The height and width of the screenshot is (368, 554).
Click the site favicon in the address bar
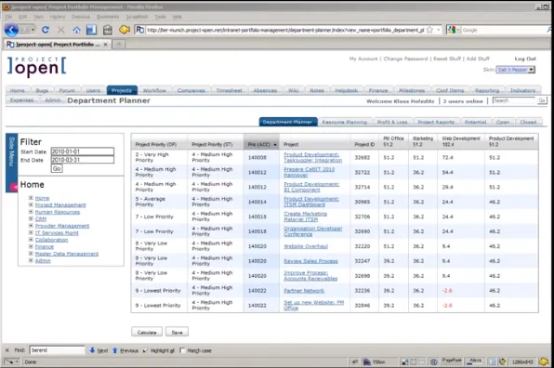(140, 30)
